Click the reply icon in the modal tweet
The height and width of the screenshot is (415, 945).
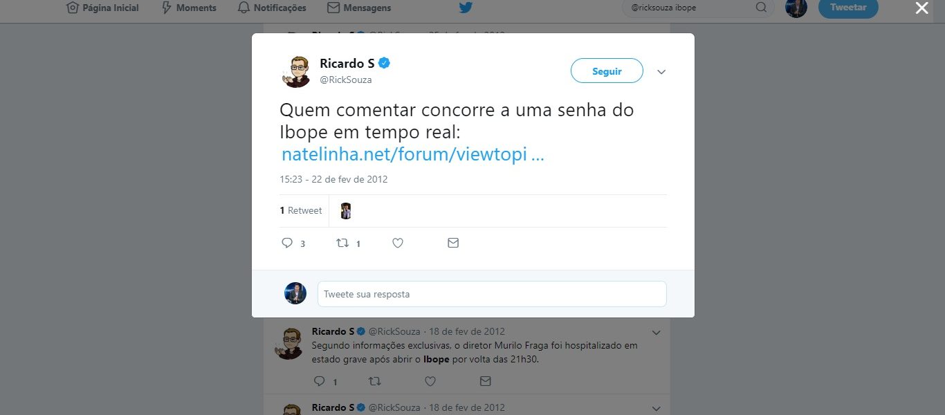(287, 243)
